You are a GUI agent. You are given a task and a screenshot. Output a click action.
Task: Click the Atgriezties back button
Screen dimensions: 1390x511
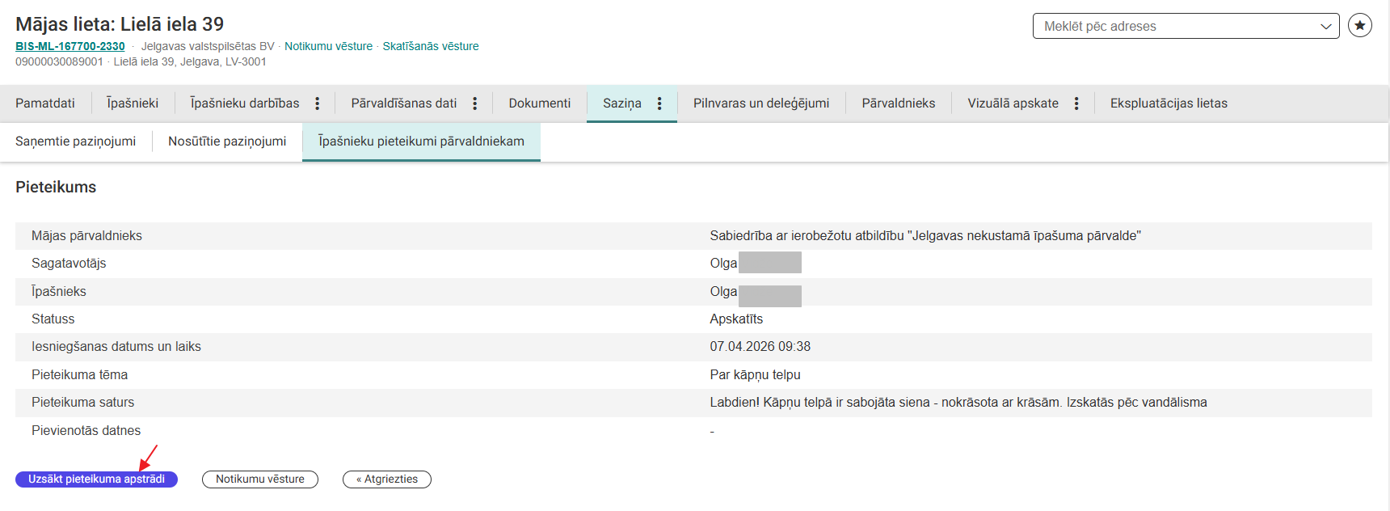pyautogui.click(x=387, y=479)
